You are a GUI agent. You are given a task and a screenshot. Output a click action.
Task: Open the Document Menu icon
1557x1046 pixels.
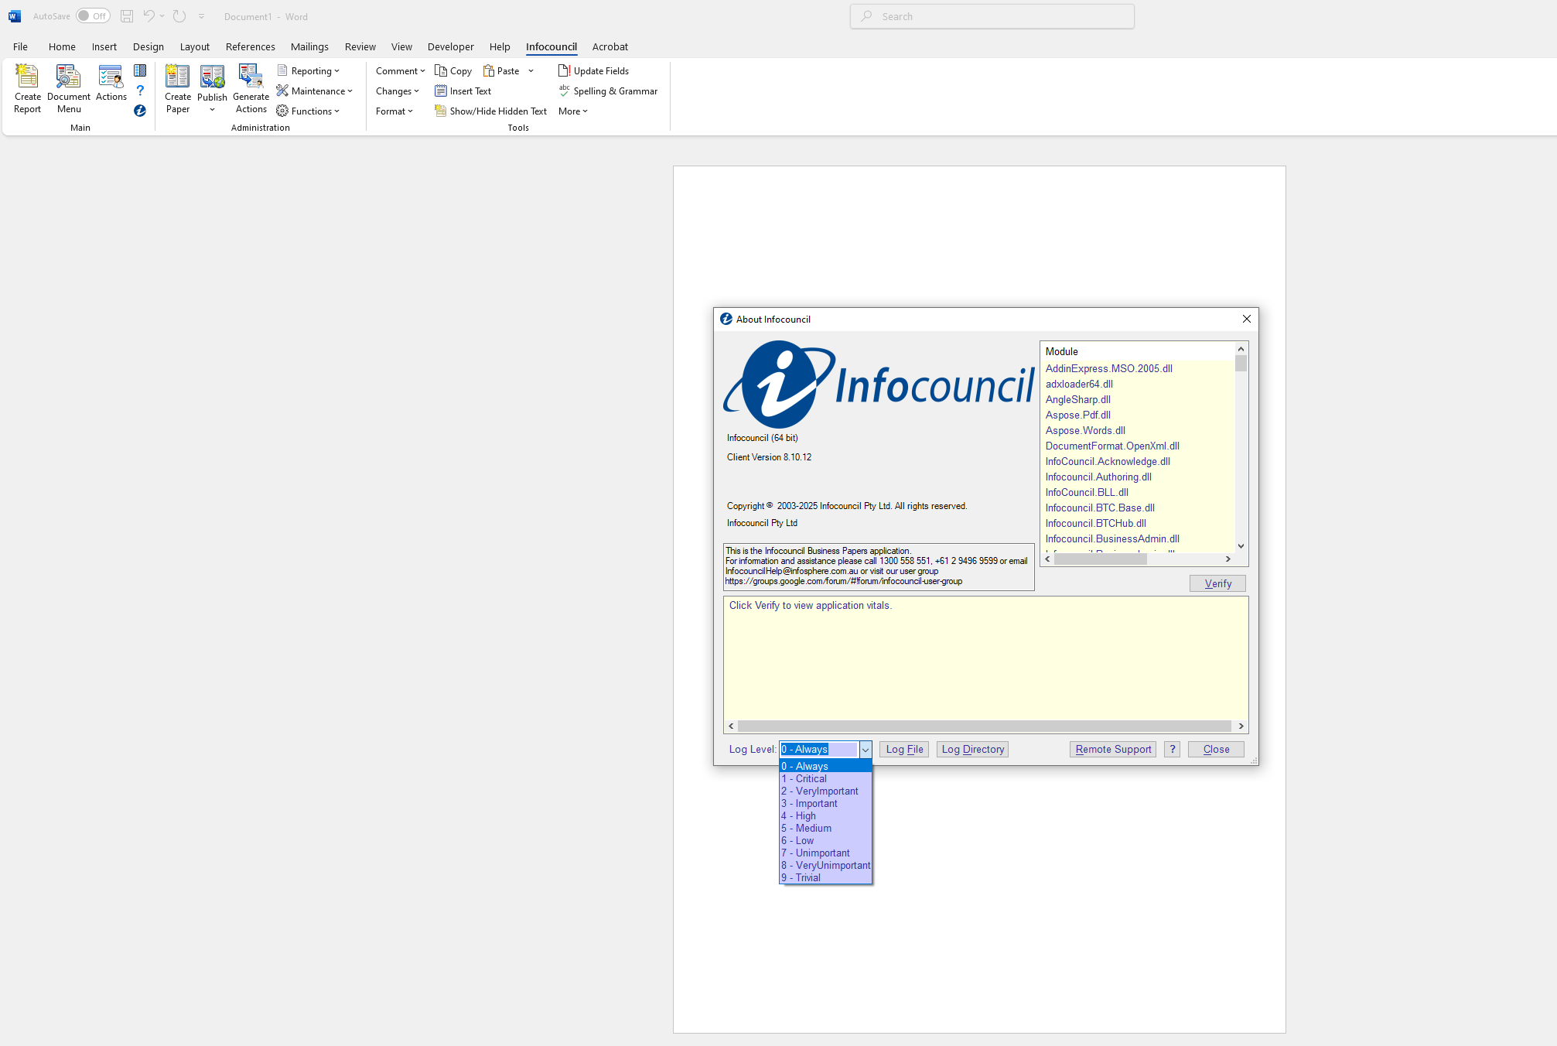[x=69, y=89]
